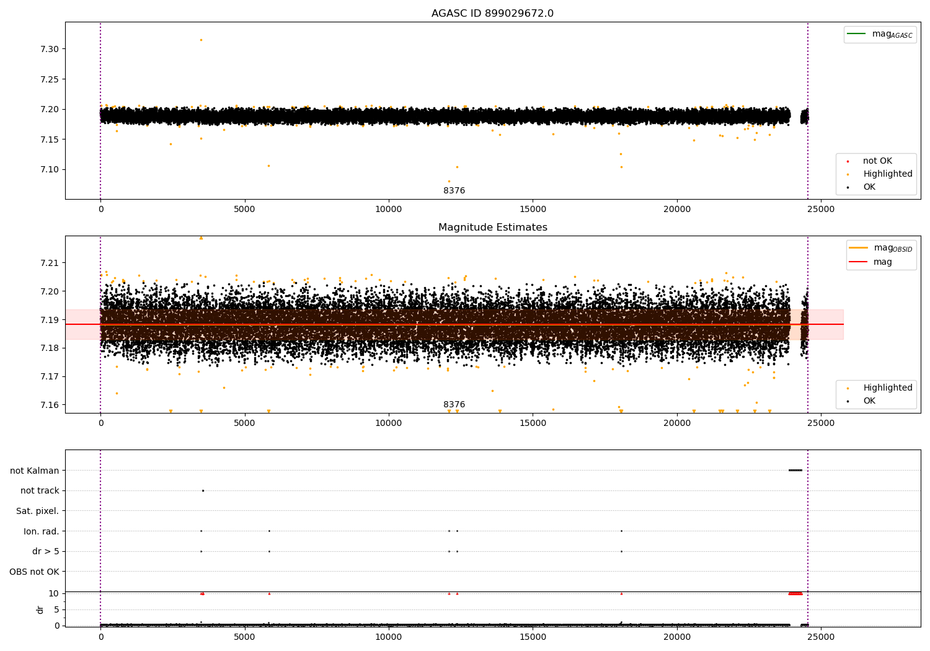The image size is (930, 651).
Task: Click the 7.25 tick label on top plot
Action: click(49, 79)
